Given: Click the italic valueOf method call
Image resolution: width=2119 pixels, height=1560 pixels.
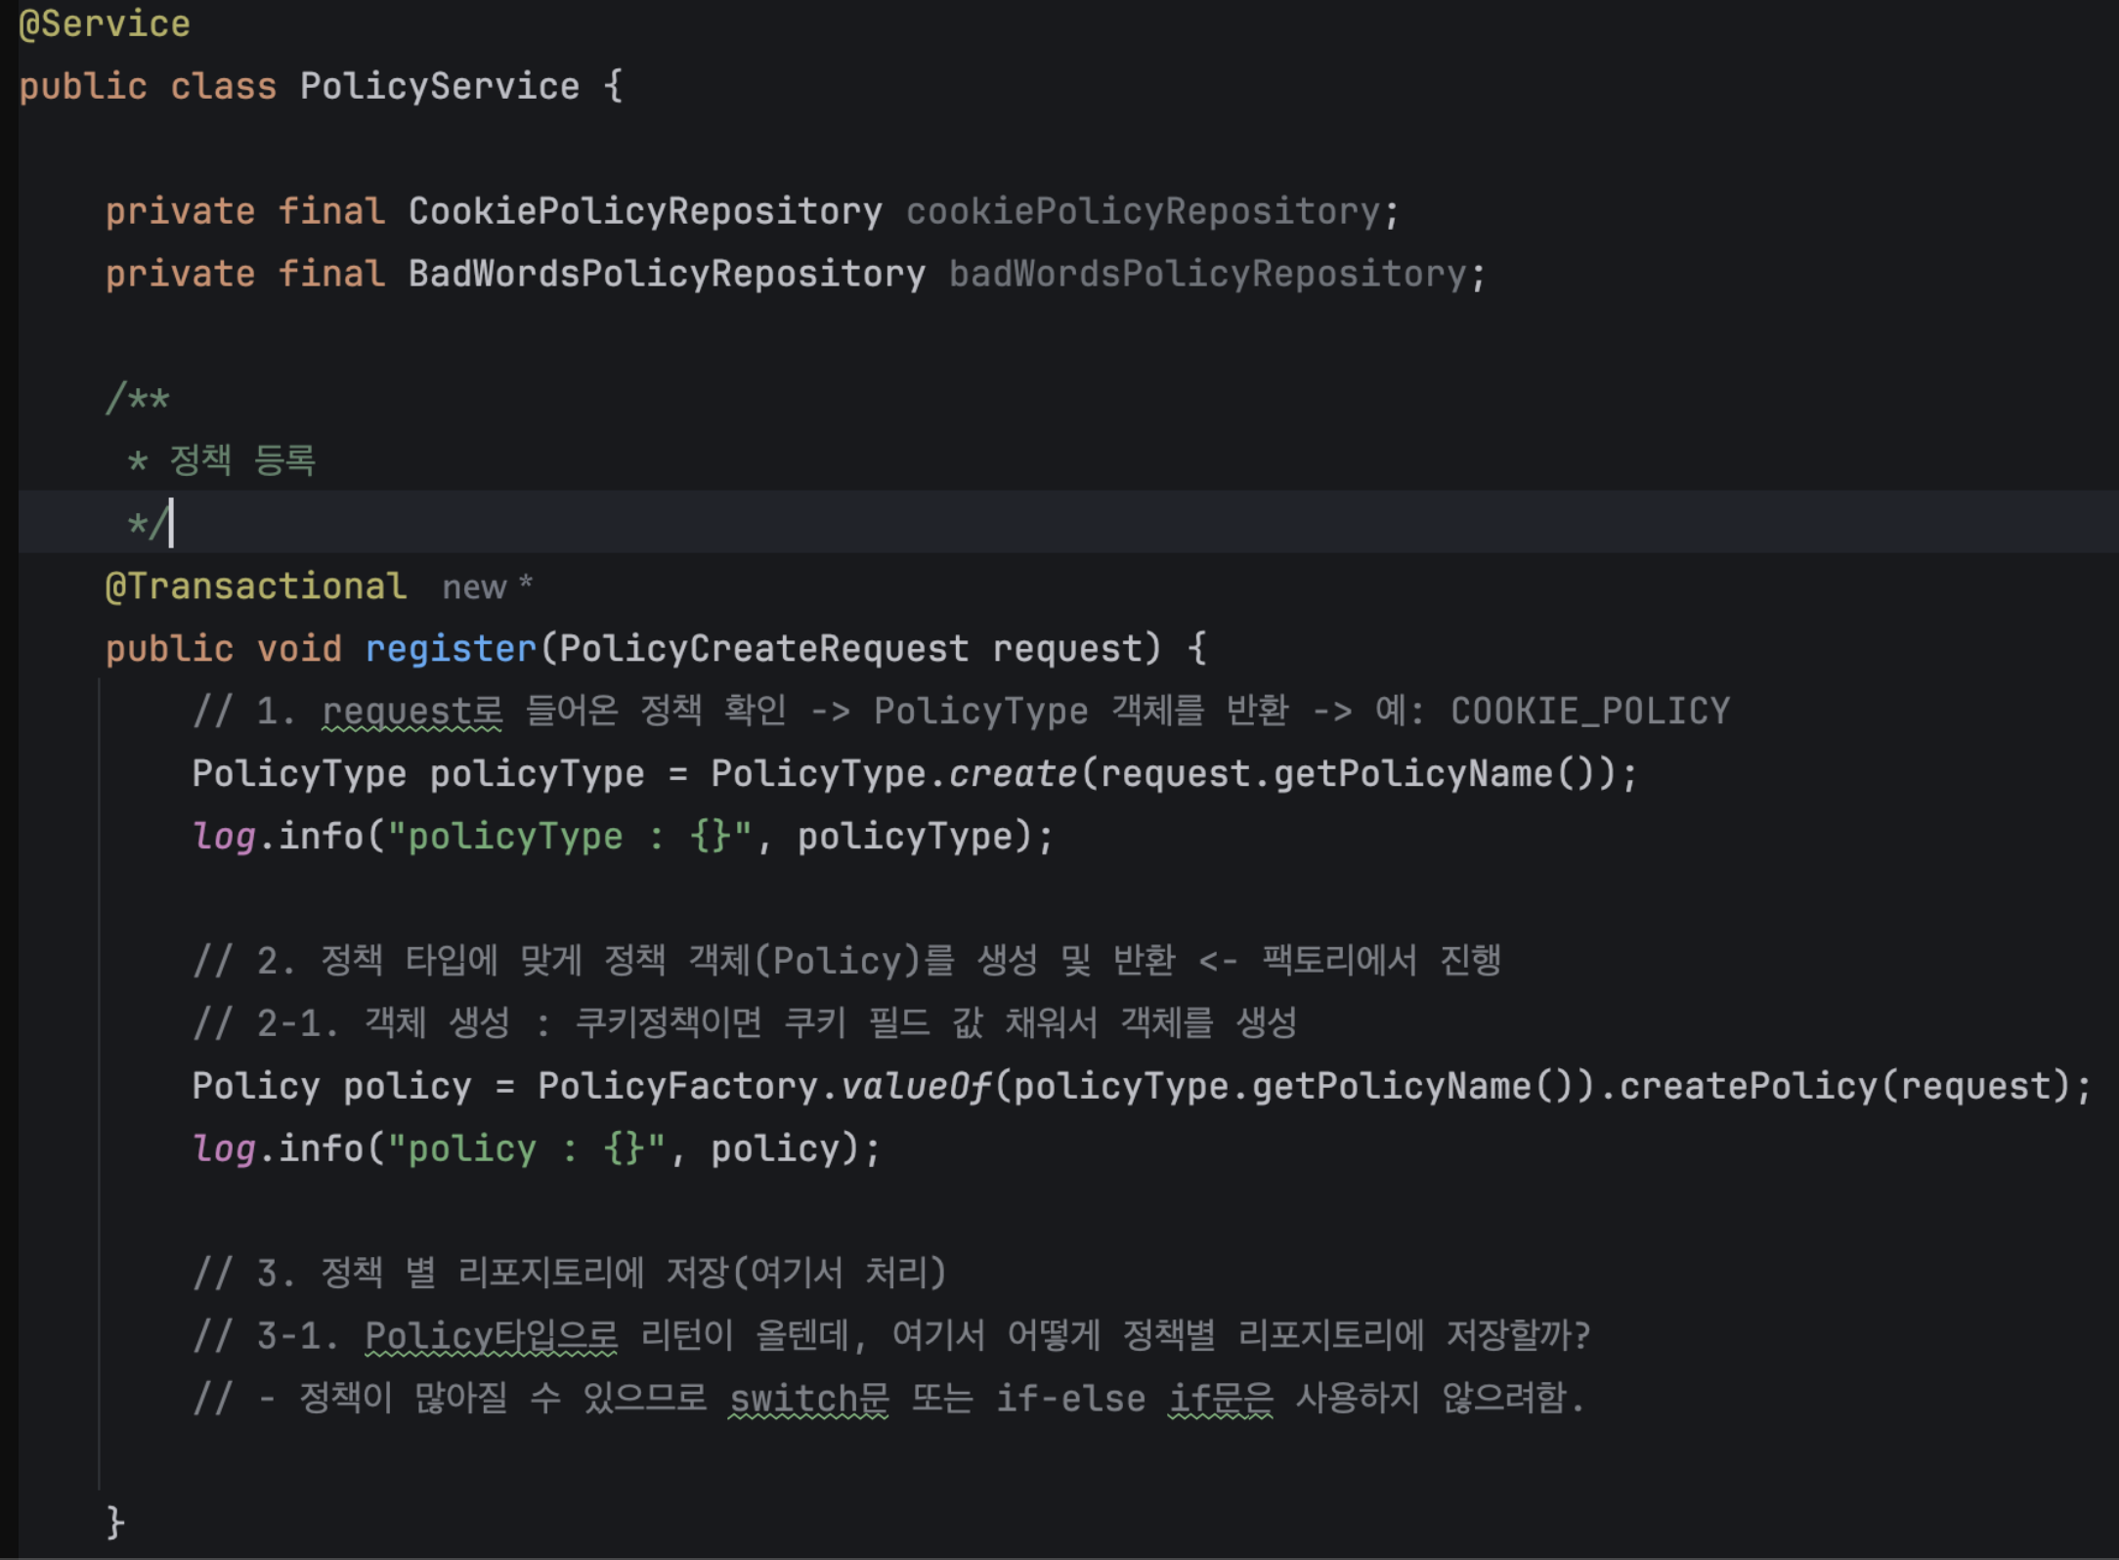Looking at the screenshot, I should click(916, 1087).
